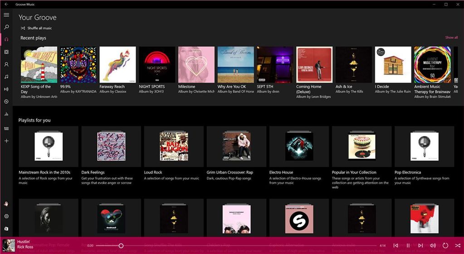Toggle repeat in the playback bar
The width and height of the screenshot is (464, 254).
pyautogui.click(x=445, y=245)
